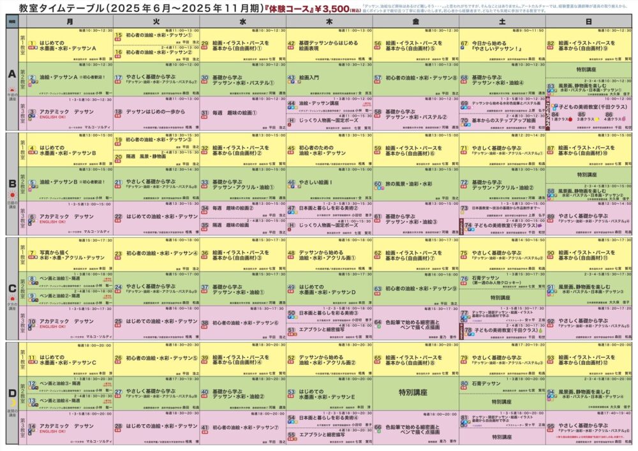Click course number badge 1

[31, 42]
